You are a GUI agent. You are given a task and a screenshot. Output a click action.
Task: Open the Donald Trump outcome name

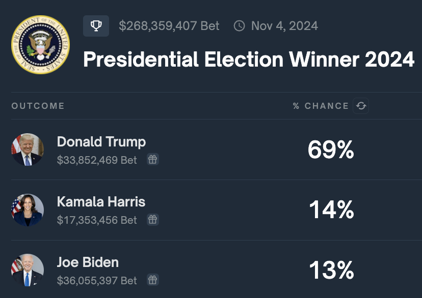[101, 142]
